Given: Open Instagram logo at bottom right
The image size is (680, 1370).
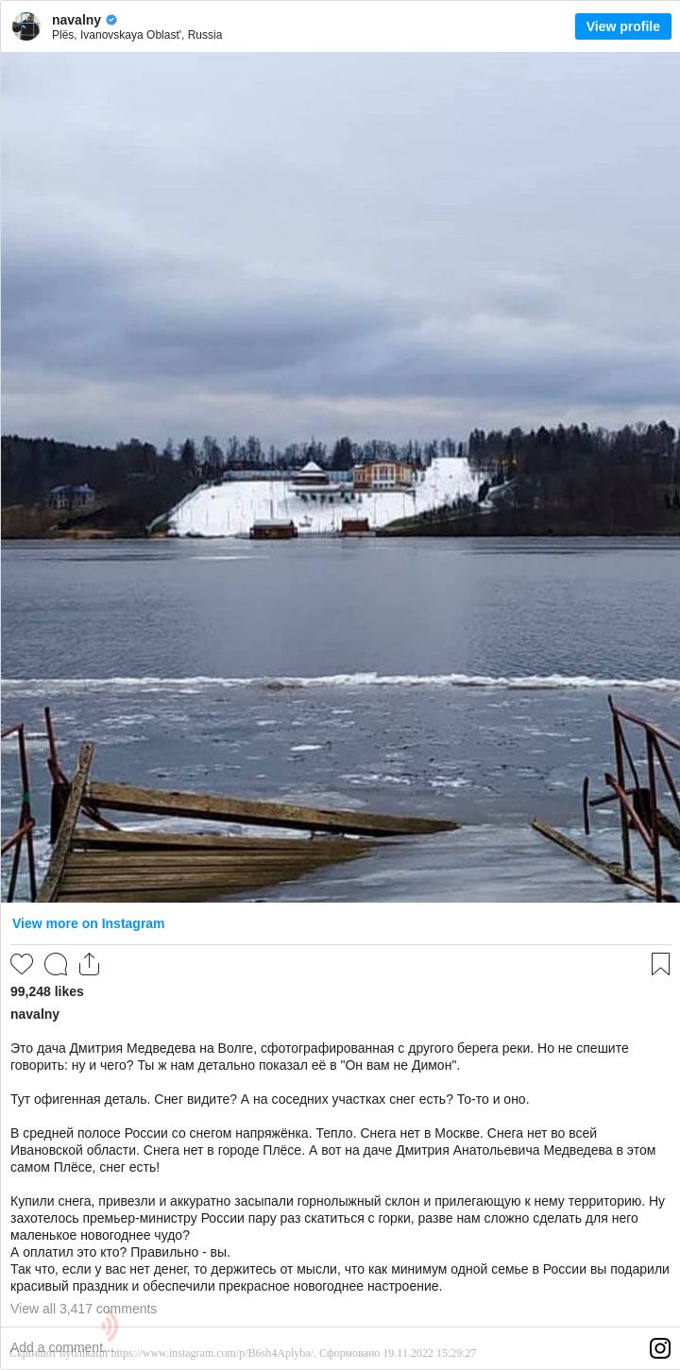Looking at the screenshot, I should (660, 1348).
